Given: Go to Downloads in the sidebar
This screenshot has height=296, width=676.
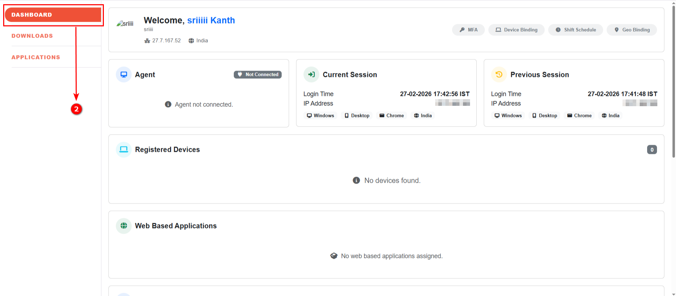Looking at the screenshot, I should pyautogui.click(x=32, y=36).
